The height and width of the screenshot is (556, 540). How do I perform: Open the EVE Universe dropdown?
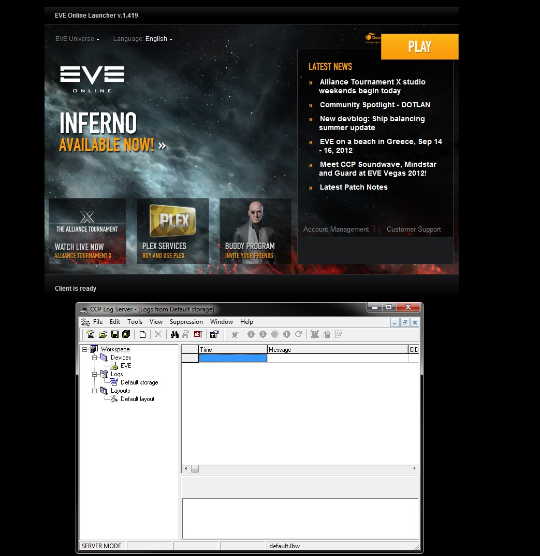point(77,39)
